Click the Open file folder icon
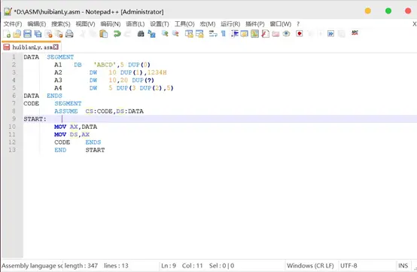417x272 pixels. coord(17,34)
